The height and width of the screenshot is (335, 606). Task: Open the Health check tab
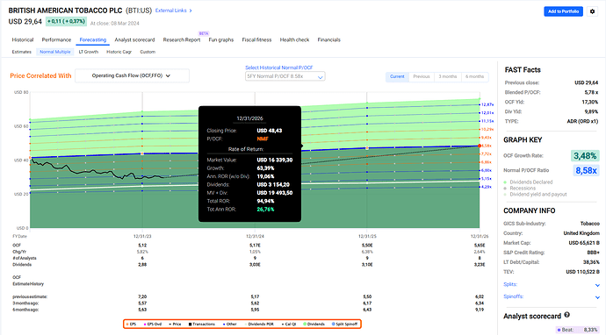(x=294, y=39)
